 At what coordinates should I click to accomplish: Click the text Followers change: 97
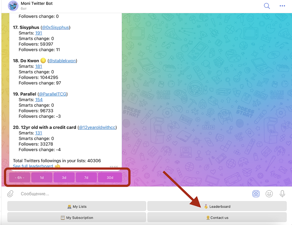[x=40, y=83]
